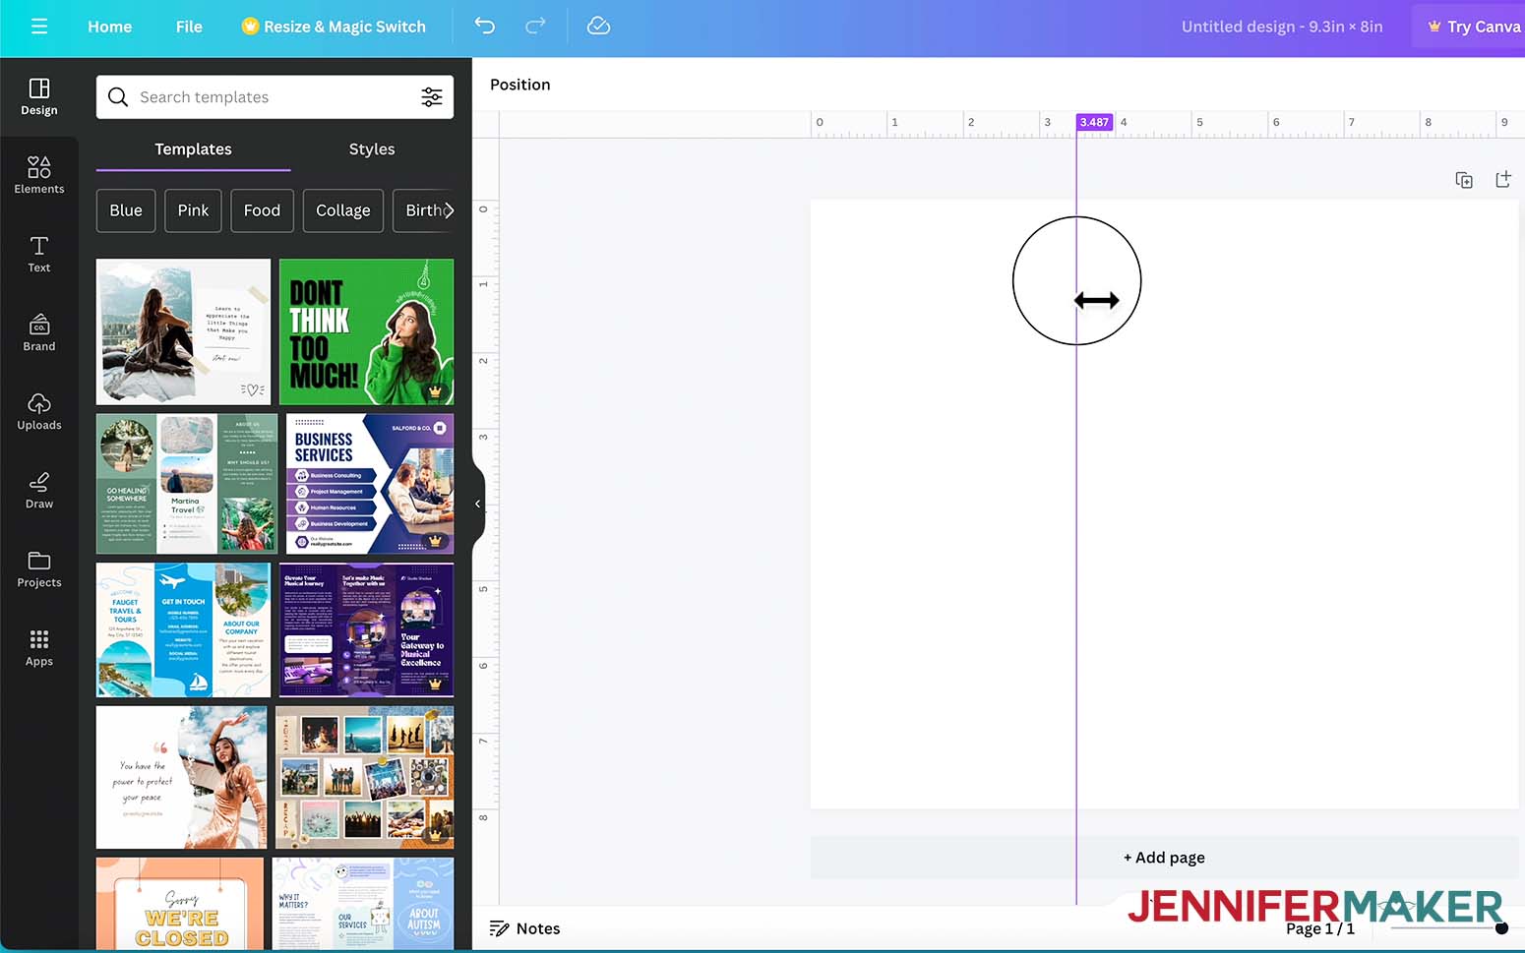The width and height of the screenshot is (1525, 953).
Task: Open the Apps panel
Action: pyautogui.click(x=39, y=647)
